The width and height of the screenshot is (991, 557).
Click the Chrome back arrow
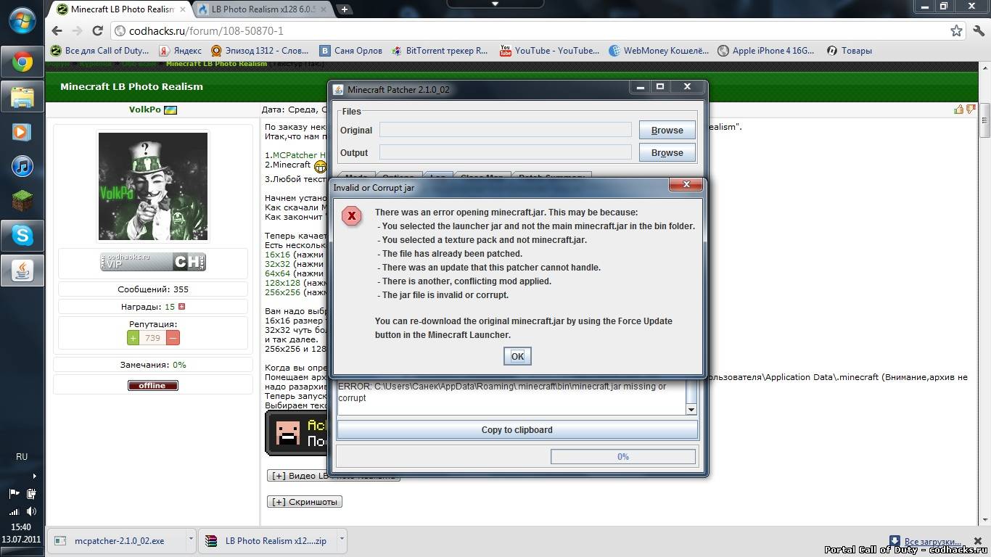(57, 31)
